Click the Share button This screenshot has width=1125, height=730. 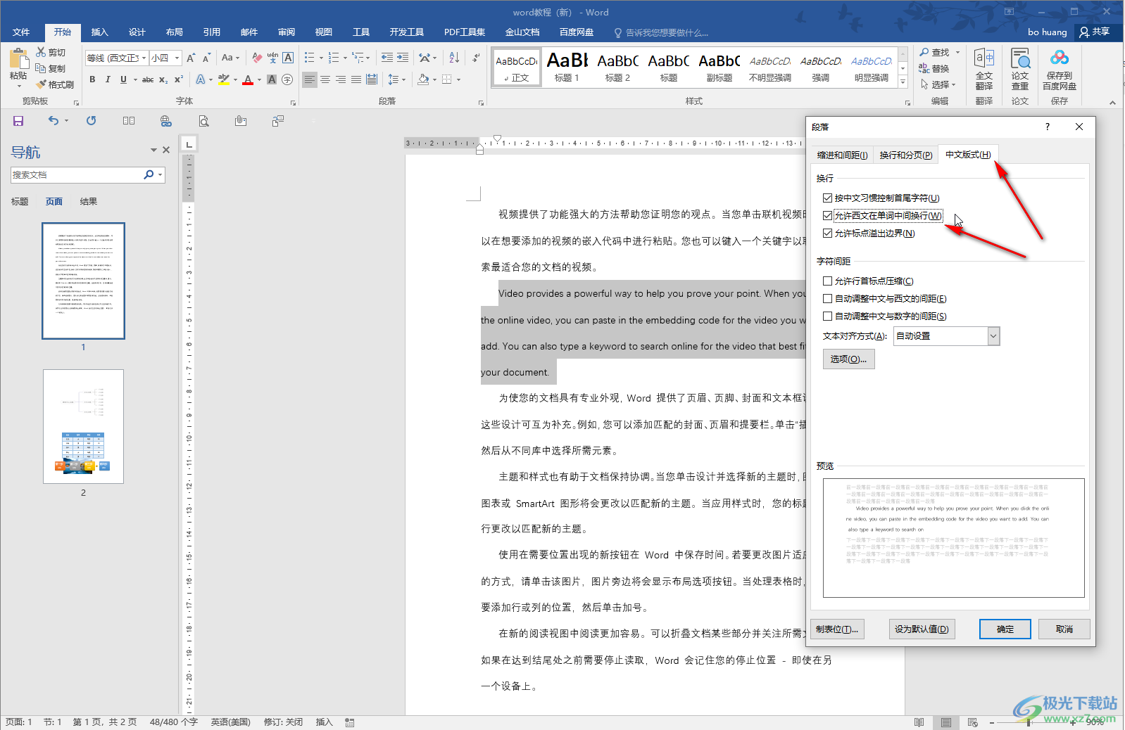point(1095,32)
